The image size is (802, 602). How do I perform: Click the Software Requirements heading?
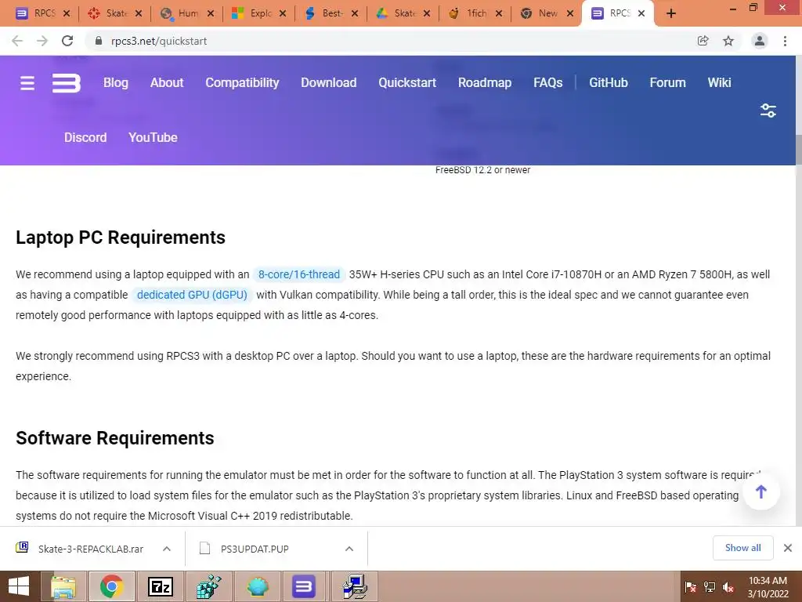[115, 438]
